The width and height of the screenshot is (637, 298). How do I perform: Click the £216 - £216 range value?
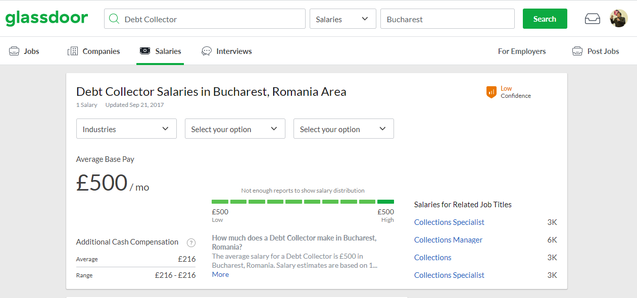click(175, 275)
